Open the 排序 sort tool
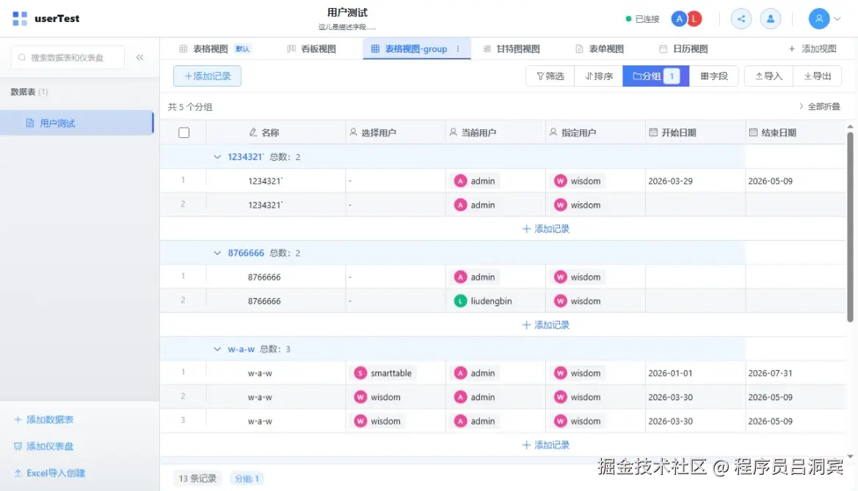 [x=599, y=76]
